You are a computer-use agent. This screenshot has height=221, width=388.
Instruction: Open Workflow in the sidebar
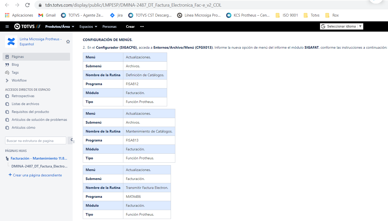click(x=19, y=80)
